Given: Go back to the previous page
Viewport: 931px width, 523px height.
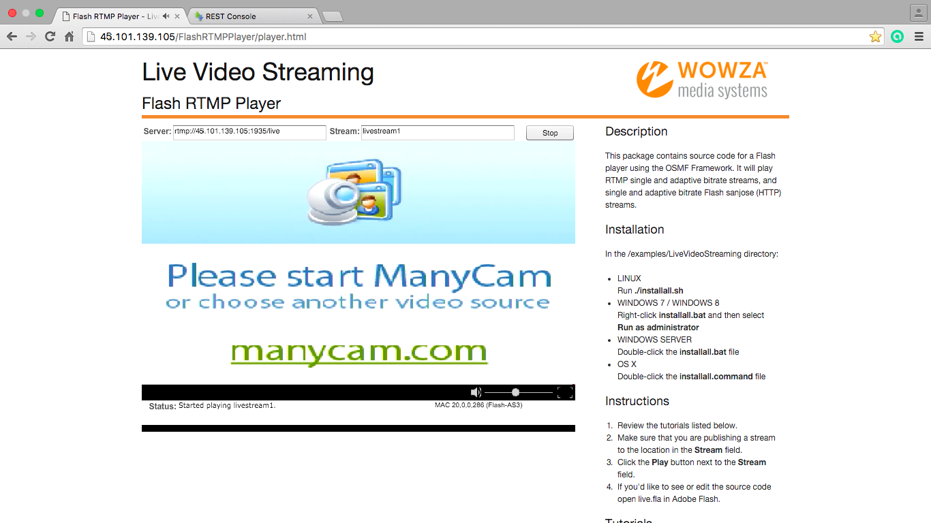Looking at the screenshot, I should [x=12, y=37].
